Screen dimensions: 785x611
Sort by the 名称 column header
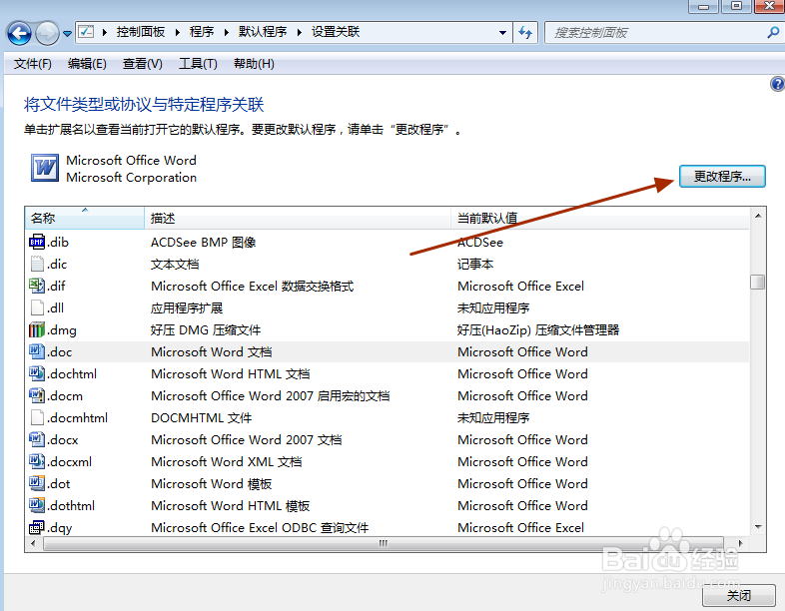point(84,219)
